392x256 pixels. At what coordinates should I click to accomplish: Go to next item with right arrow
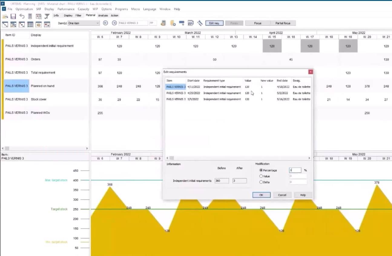pyautogui.click(x=114, y=23)
